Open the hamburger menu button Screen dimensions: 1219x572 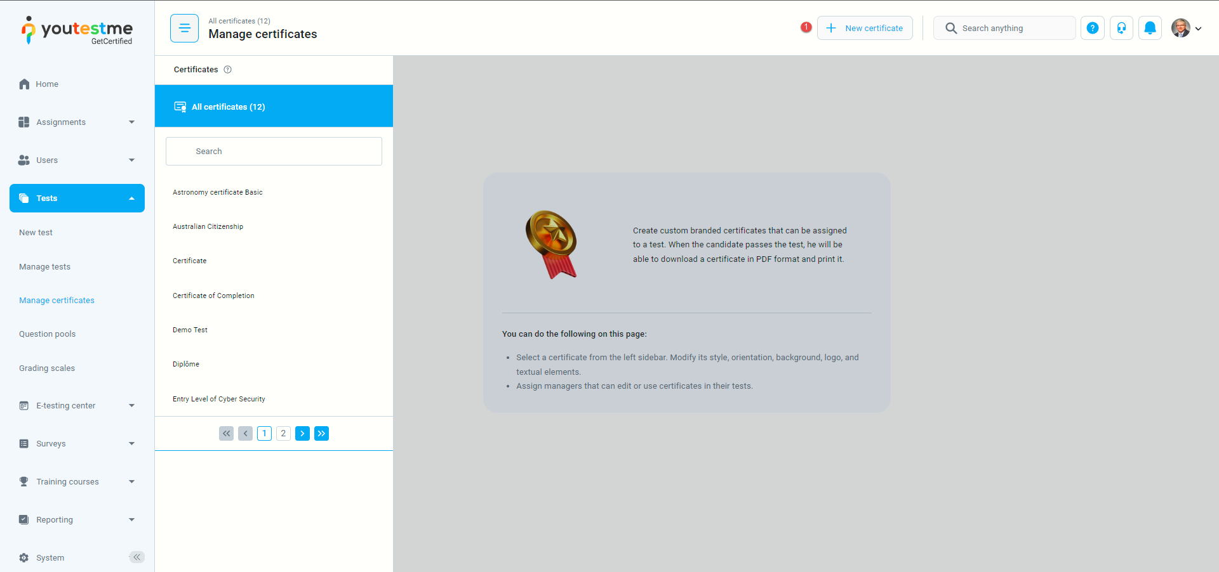(185, 28)
